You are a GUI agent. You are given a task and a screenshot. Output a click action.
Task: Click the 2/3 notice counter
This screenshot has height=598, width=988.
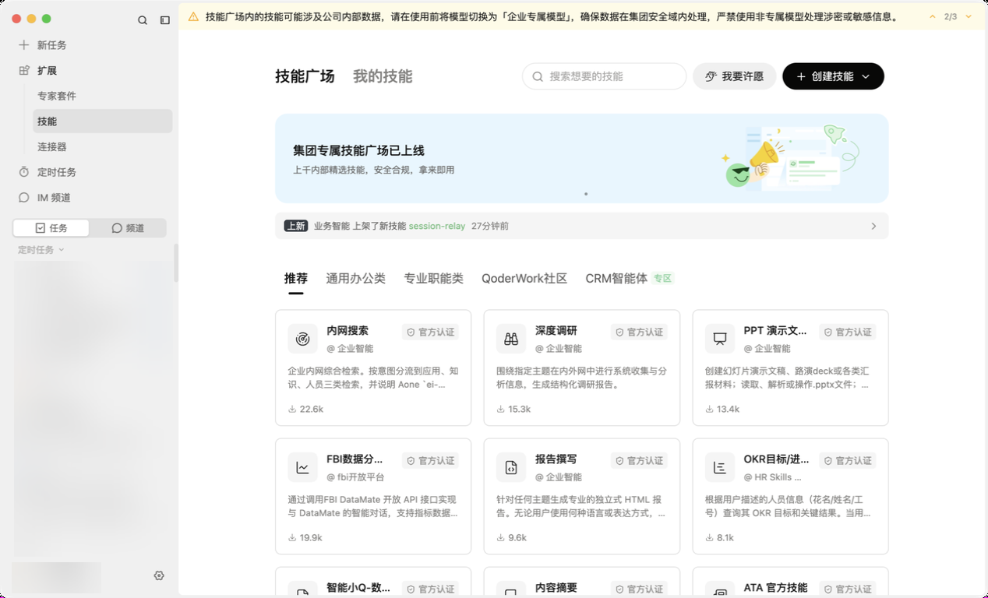[951, 16]
